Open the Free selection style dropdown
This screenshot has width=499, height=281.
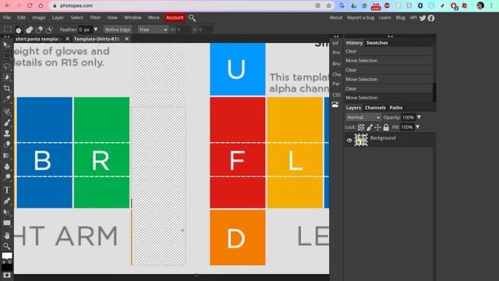pos(153,30)
